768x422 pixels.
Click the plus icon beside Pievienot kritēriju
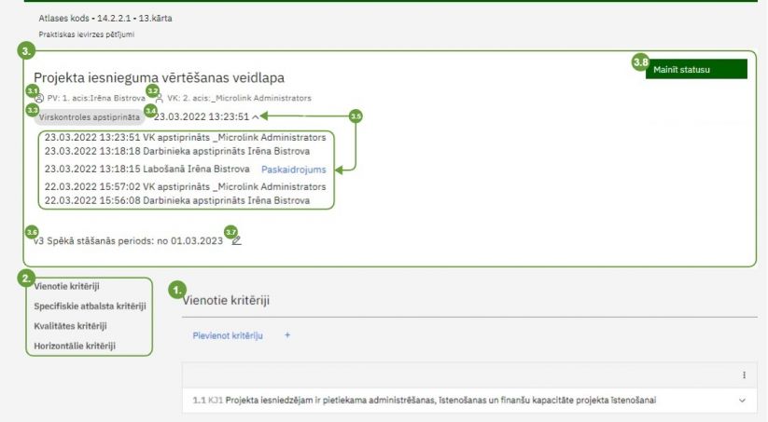pos(287,334)
